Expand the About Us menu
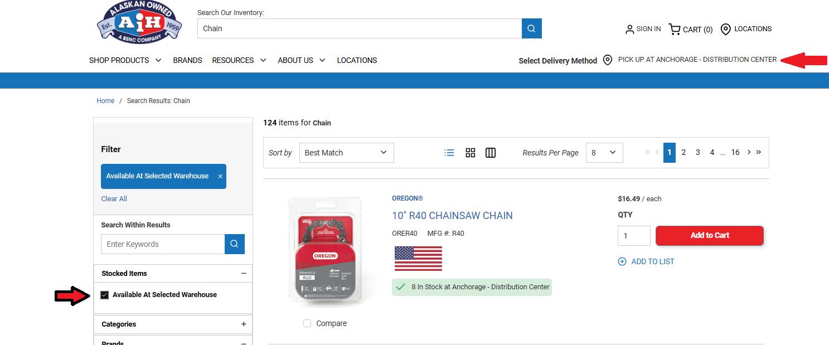Viewport: 829px width, 345px height. [302, 60]
